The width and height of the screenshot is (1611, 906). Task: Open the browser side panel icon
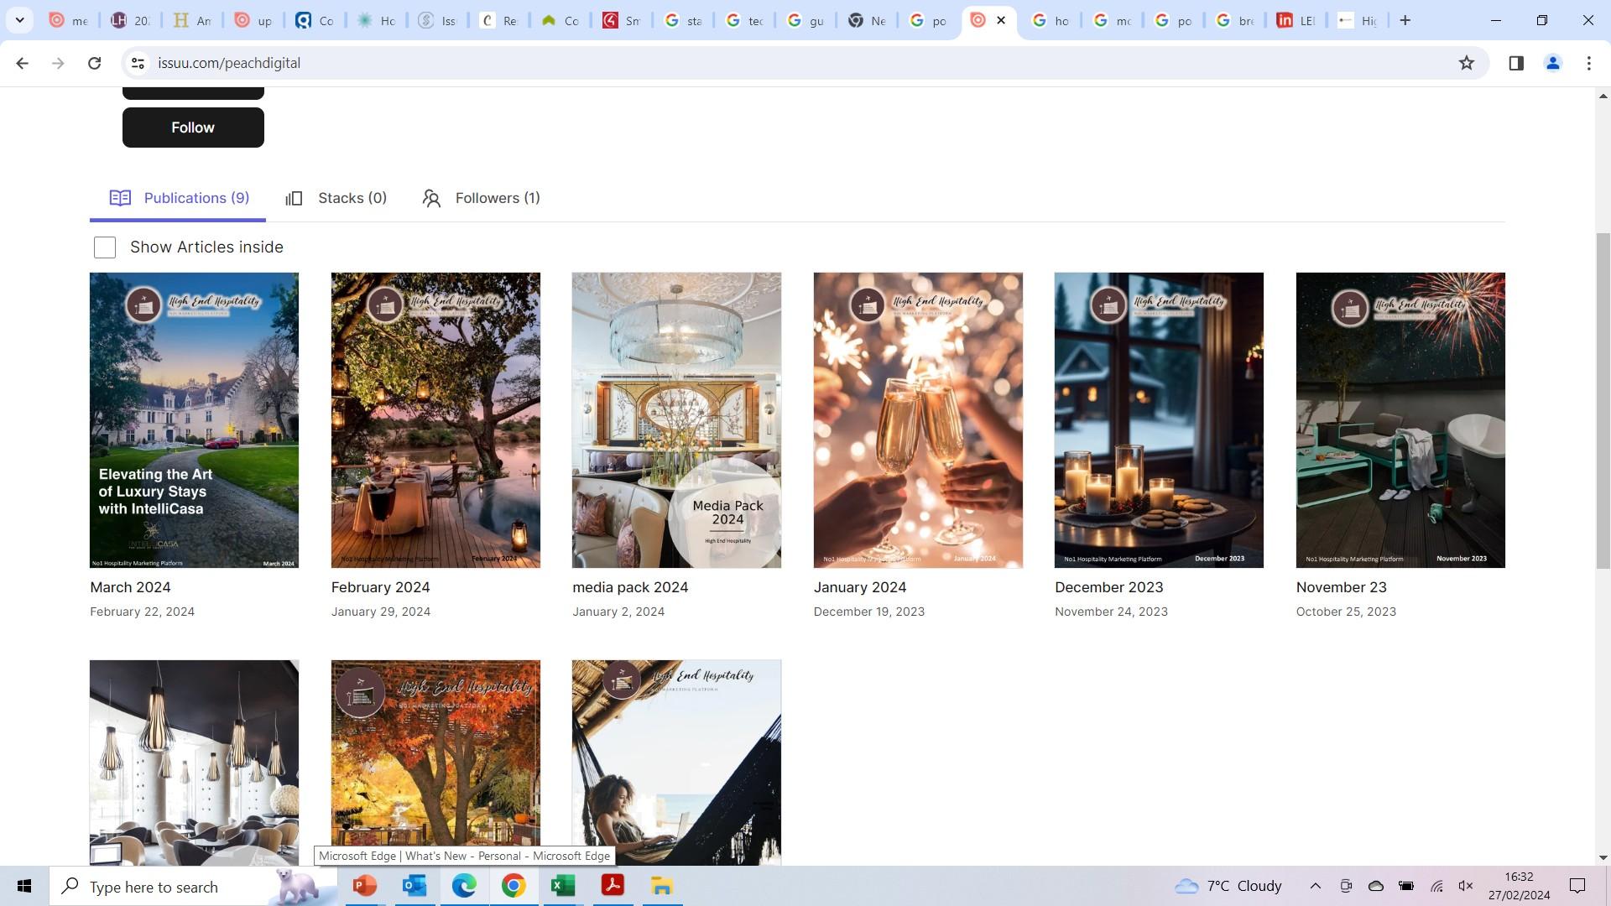[1515, 63]
